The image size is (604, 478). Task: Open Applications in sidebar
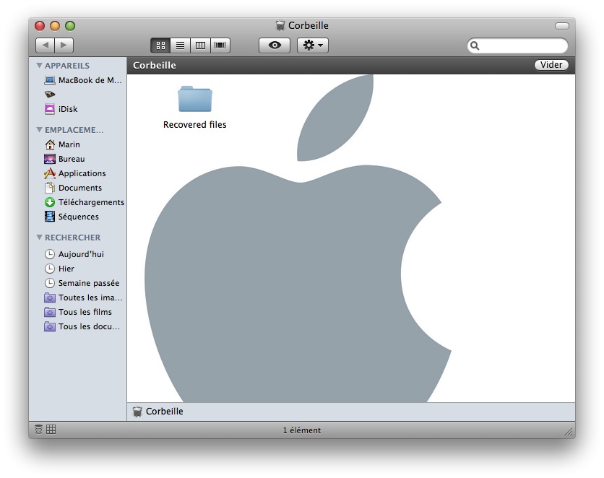[78, 173]
